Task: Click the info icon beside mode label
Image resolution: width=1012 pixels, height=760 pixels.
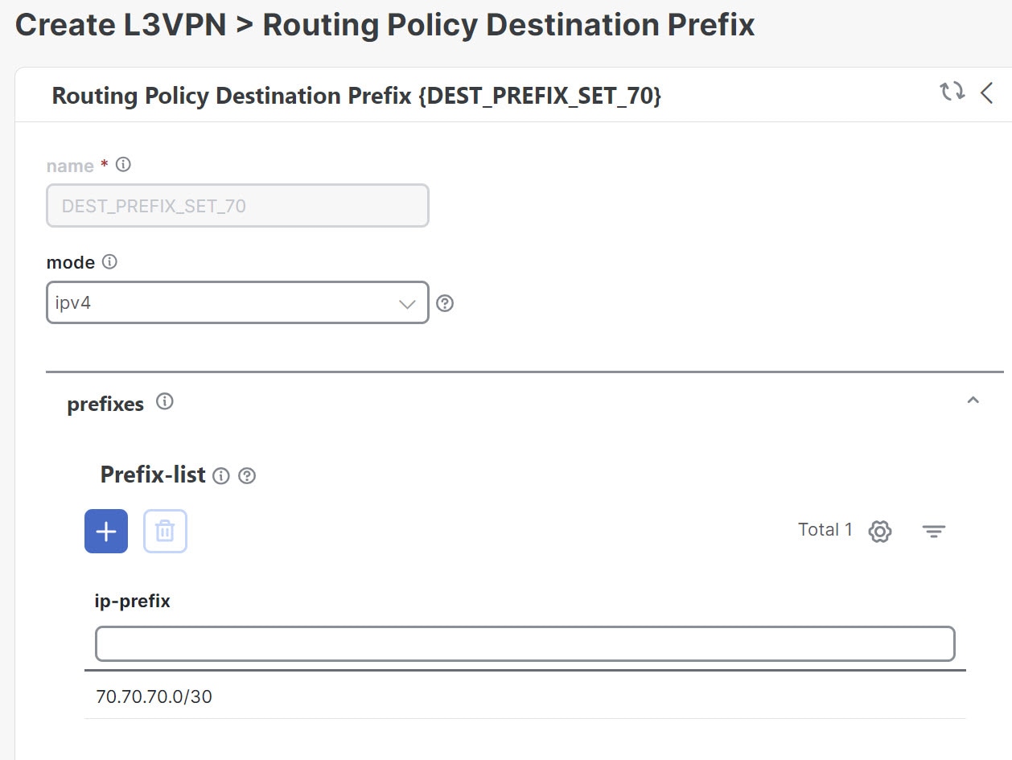Action: coord(110,261)
